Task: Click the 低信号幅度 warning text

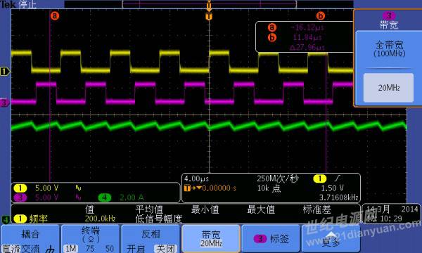Action: [x=158, y=219]
